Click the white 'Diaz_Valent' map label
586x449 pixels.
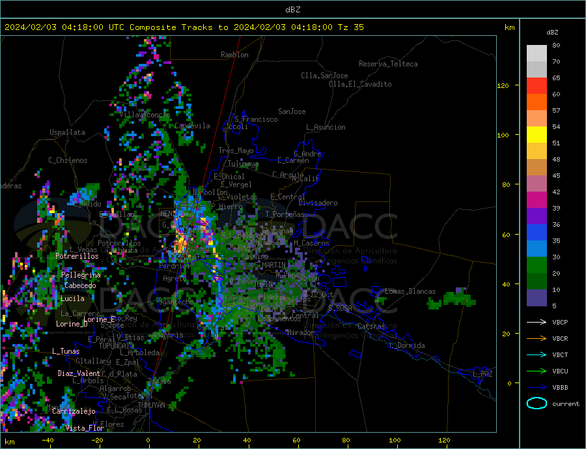coord(79,373)
